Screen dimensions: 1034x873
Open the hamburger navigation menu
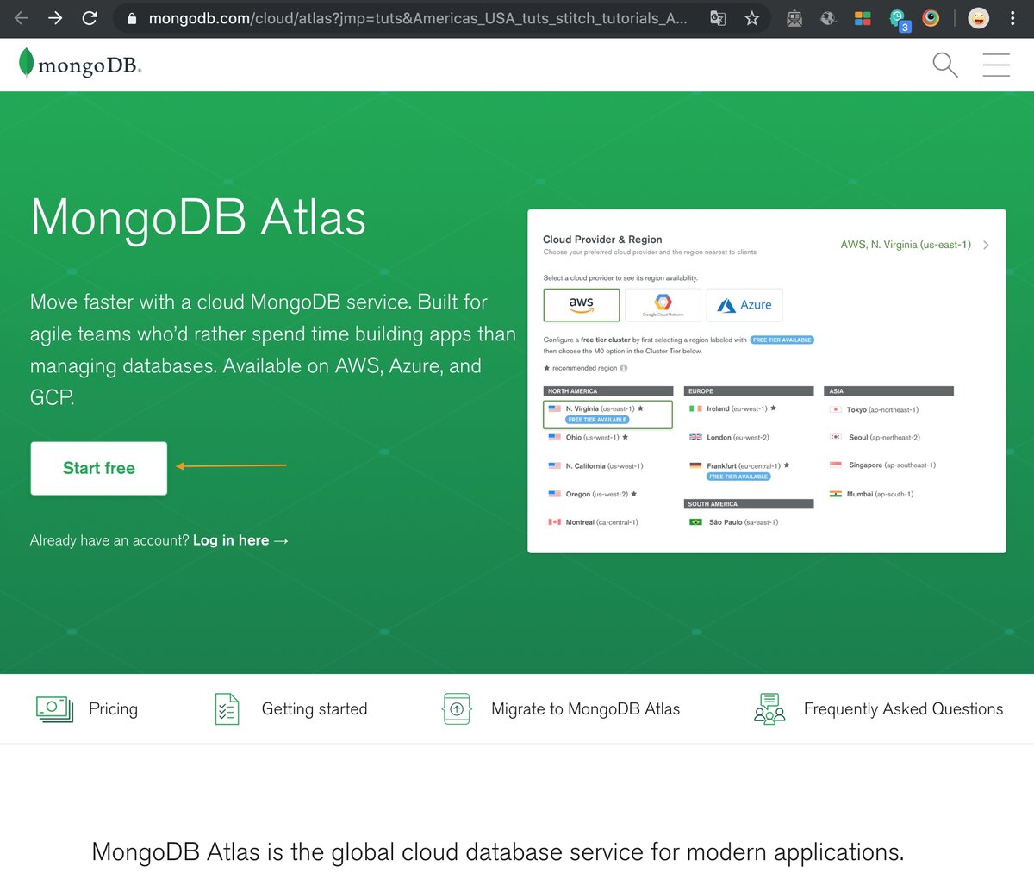[996, 65]
